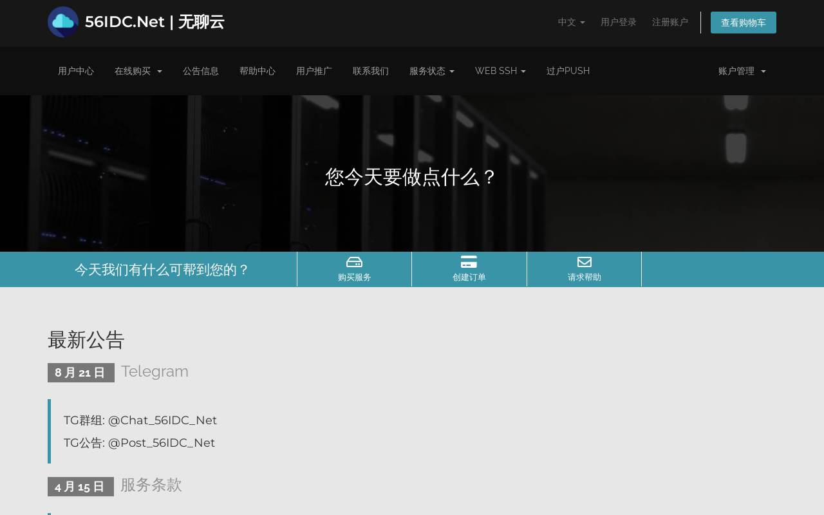Click the envelope icon above 请求帮助
The width and height of the screenshot is (824, 515).
click(x=584, y=262)
